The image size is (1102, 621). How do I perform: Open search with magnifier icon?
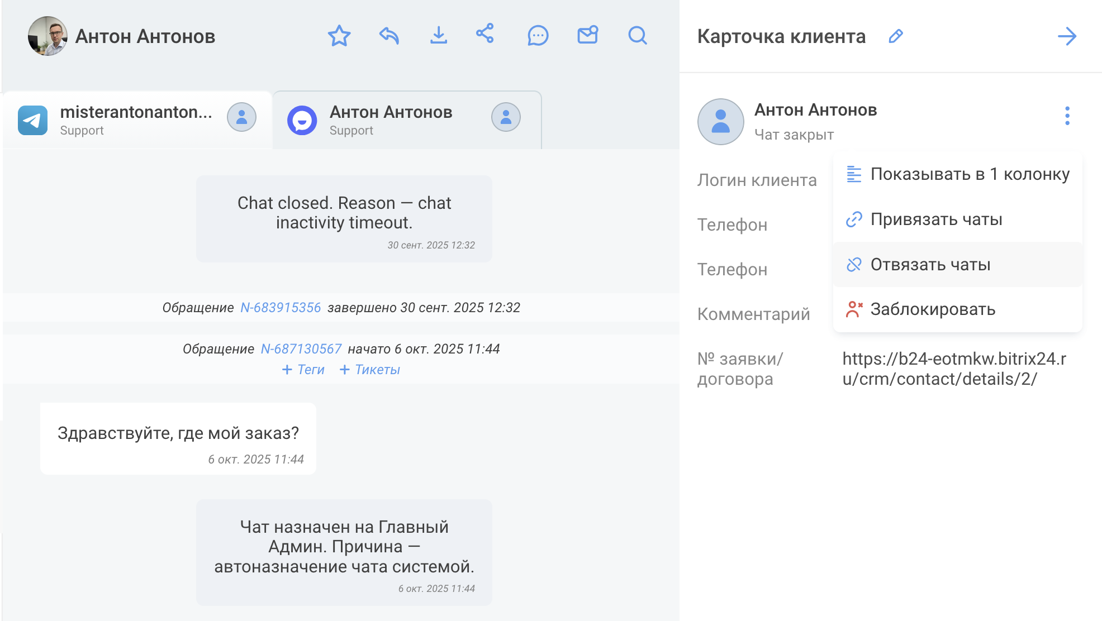click(637, 36)
